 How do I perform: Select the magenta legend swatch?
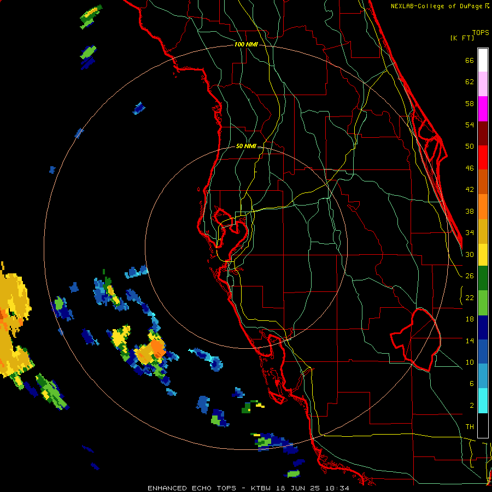coord(483,109)
